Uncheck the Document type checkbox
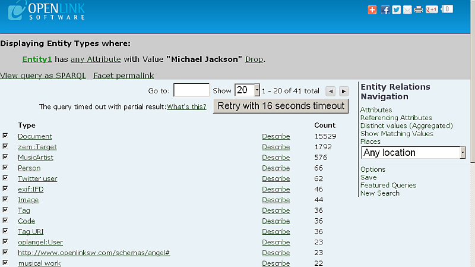The height and width of the screenshot is (267, 475). [x=5, y=136]
